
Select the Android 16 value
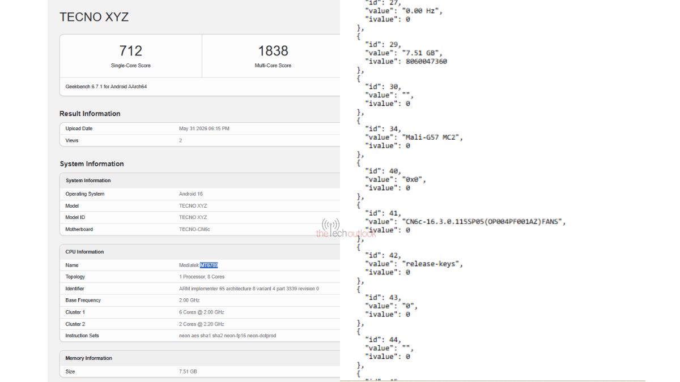(191, 194)
